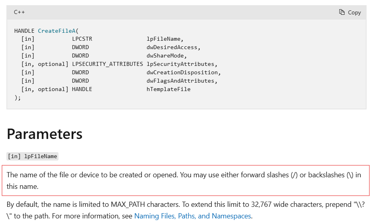This screenshot has width=373, height=224.
Task: Click the closing parenthesis line of code
Action: (x=17, y=98)
